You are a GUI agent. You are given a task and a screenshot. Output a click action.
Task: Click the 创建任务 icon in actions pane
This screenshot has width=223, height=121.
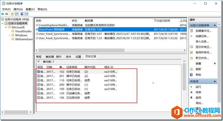point(192,36)
